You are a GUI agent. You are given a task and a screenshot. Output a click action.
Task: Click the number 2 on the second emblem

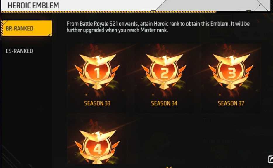[164, 73]
